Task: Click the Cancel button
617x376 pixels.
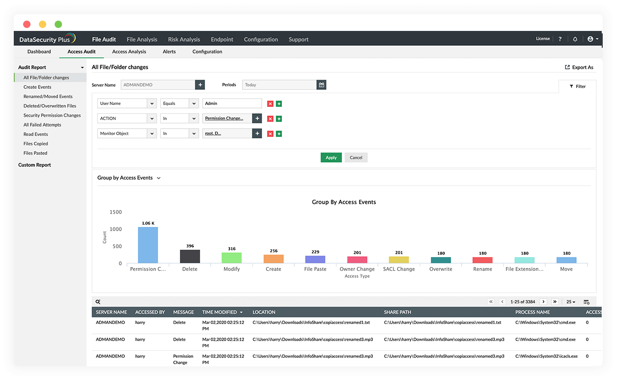Action: click(356, 158)
